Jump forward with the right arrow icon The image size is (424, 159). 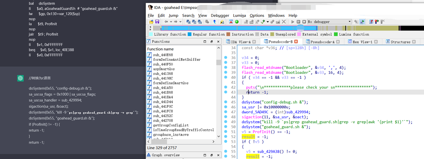[x=176, y=22]
